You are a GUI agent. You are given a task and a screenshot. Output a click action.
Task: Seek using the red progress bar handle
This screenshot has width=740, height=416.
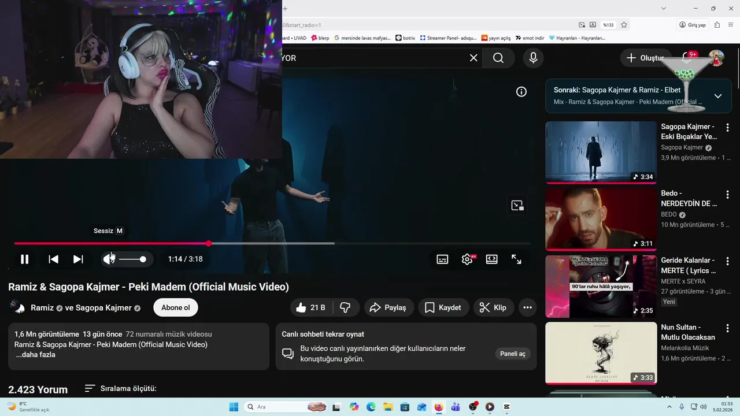(x=208, y=243)
